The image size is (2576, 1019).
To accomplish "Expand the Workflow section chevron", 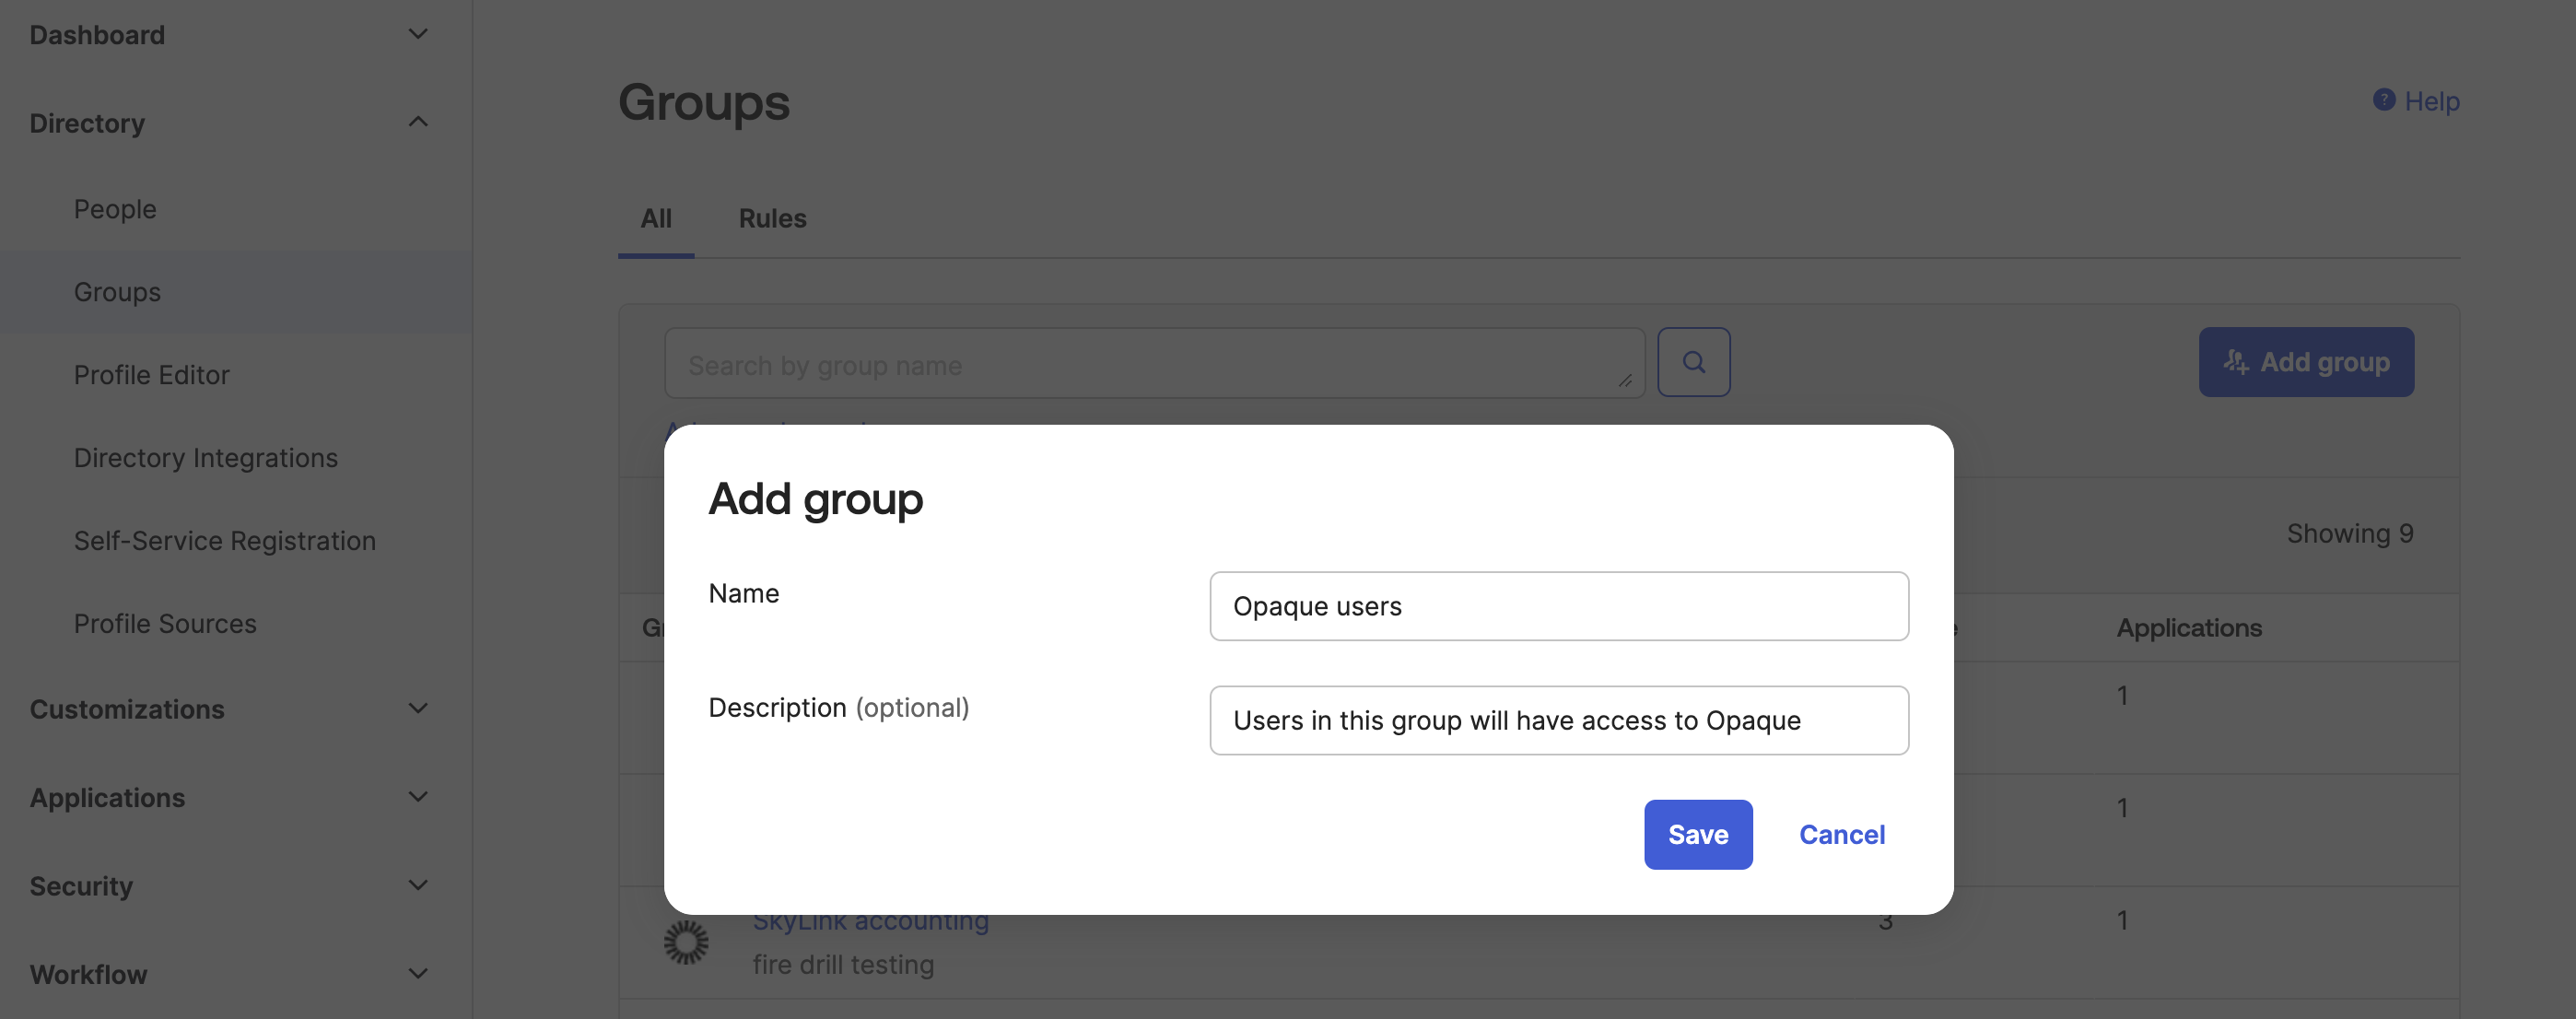I will (x=418, y=973).
